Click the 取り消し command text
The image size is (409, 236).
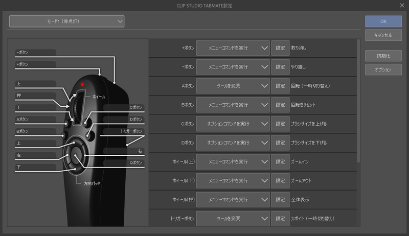299,48
